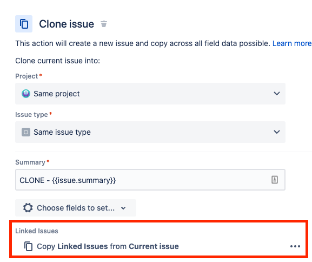This screenshot has width=312, height=262.
Task: Click the Summary field label
Action: 30,162
